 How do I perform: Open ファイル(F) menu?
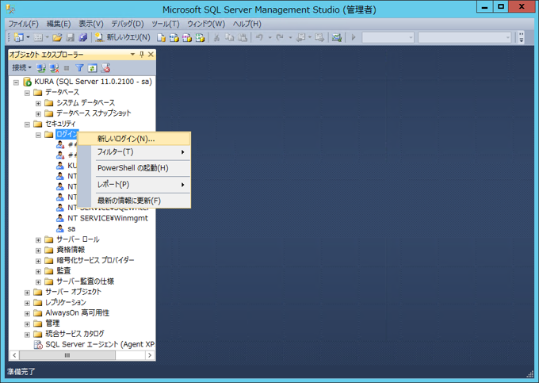(x=23, y=24)
